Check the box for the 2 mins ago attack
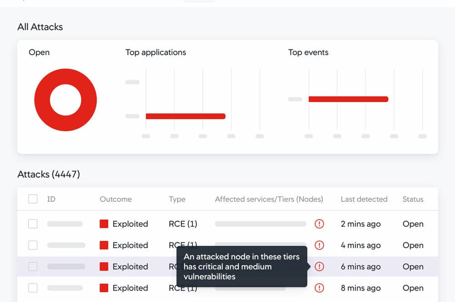This screenshot has width=455, height=302. click(33, 224)
